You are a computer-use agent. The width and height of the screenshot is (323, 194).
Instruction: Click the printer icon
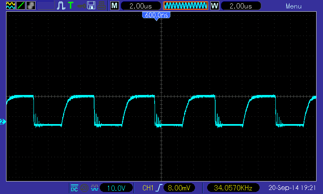pos(101,6)
